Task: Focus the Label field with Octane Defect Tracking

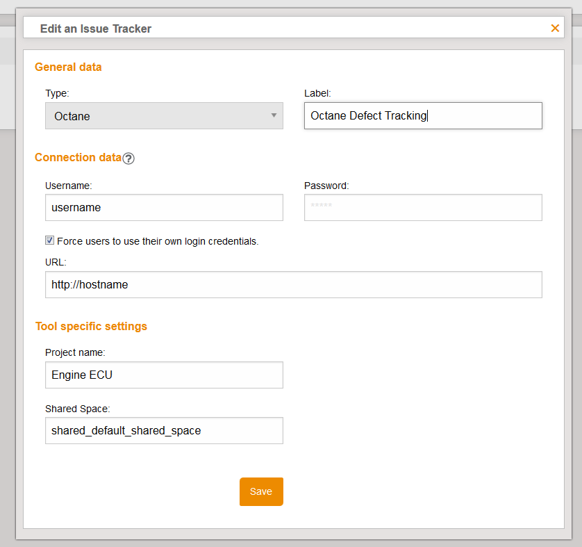Action: pos(422,116)
